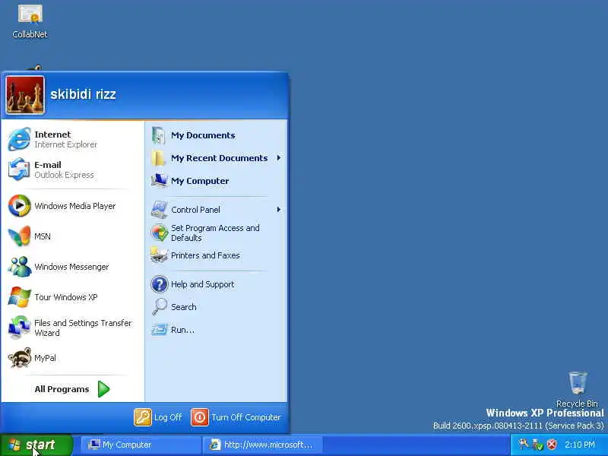Open Internet Explorer icon in Start menu
This screenshot has width=608, height=456.
pyautogui.click(x=18, y=139)
